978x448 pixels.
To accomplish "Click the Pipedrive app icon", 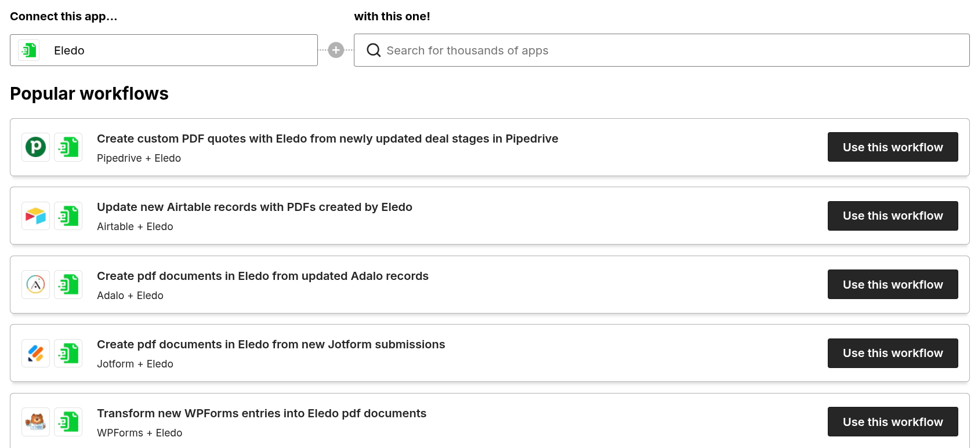I will click(35, 147).
